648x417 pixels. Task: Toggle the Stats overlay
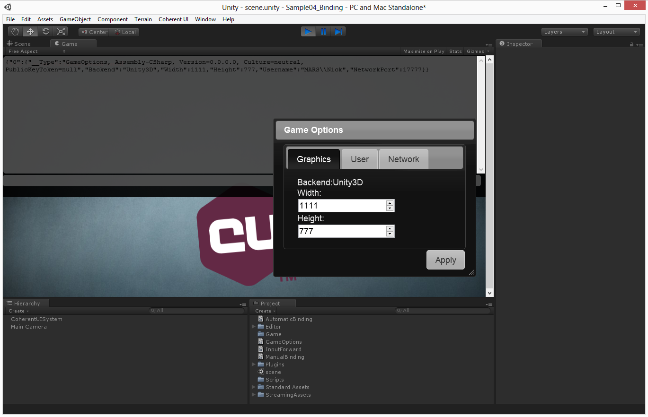pos(455,51)
